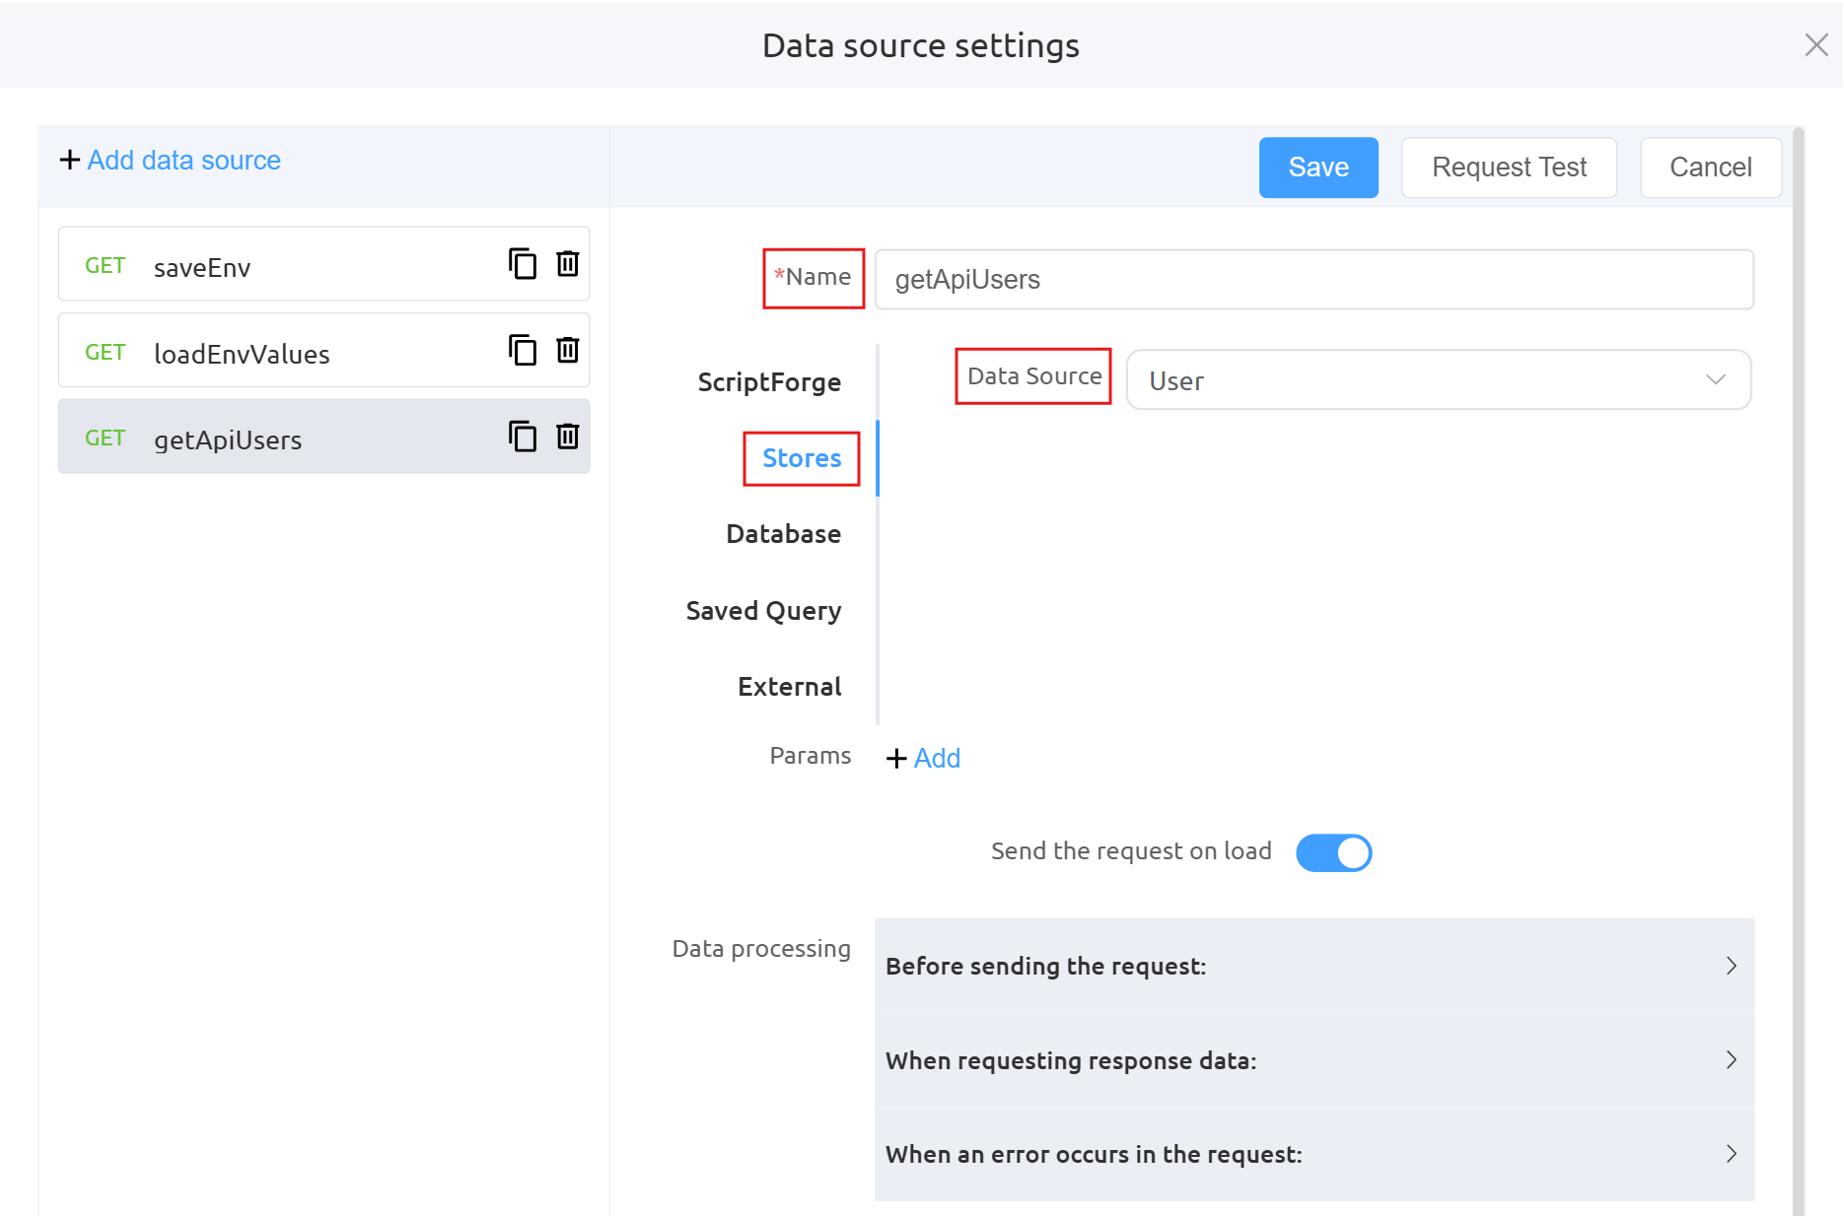
Task: Delete the getApiUsers data source
Action: click(x=567, y=437)
